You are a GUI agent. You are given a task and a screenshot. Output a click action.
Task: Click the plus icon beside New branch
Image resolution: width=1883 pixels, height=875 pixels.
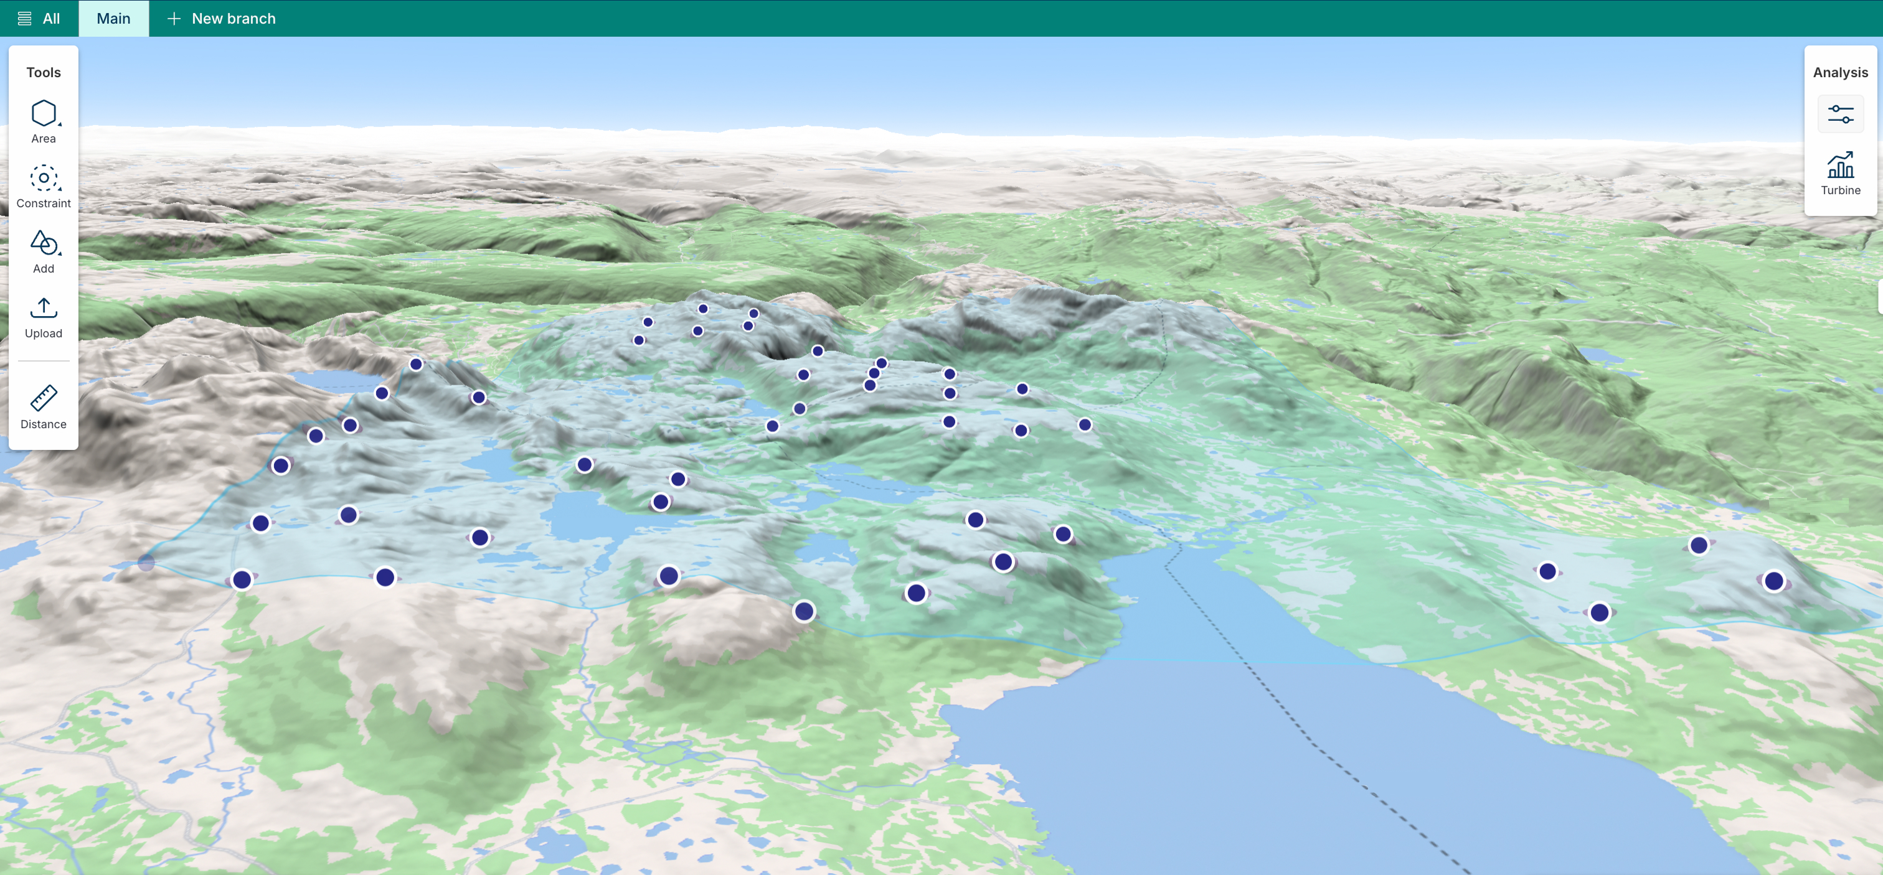tap(174, 18)
